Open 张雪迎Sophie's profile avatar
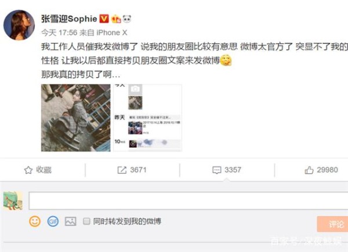This screenshot has width=348, height=252. point(19,25)
